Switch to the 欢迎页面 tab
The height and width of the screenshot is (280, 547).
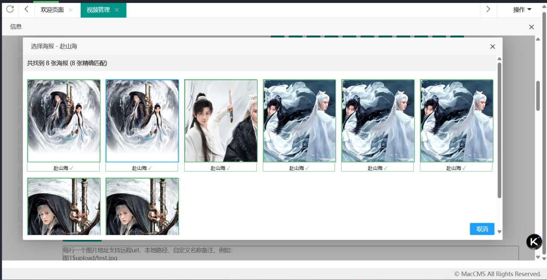[x=52, y=10]
